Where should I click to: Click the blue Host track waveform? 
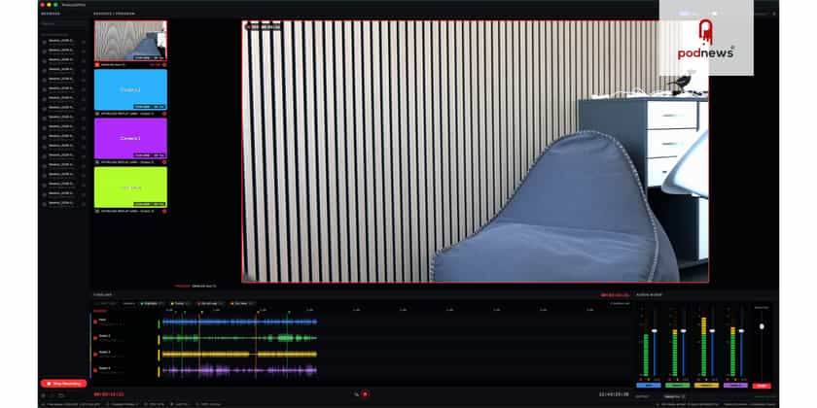(x=239, y=323)
